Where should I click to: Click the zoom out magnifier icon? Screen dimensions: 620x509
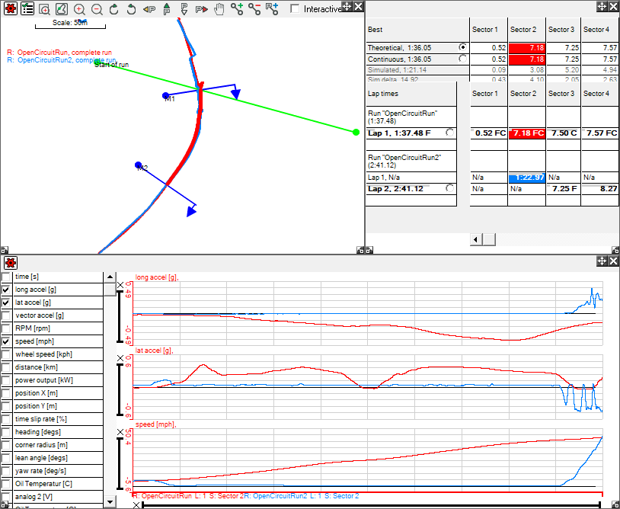pos(97,9)
